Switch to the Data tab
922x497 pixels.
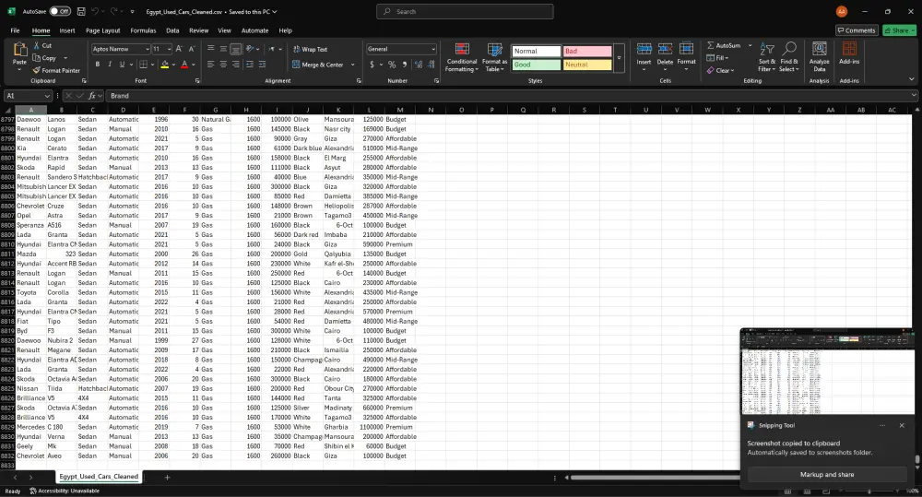coord(172,30)
